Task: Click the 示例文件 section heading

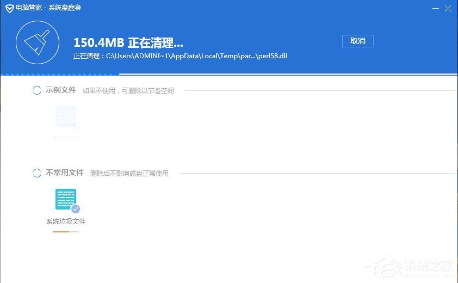Action: click(61, 90)
